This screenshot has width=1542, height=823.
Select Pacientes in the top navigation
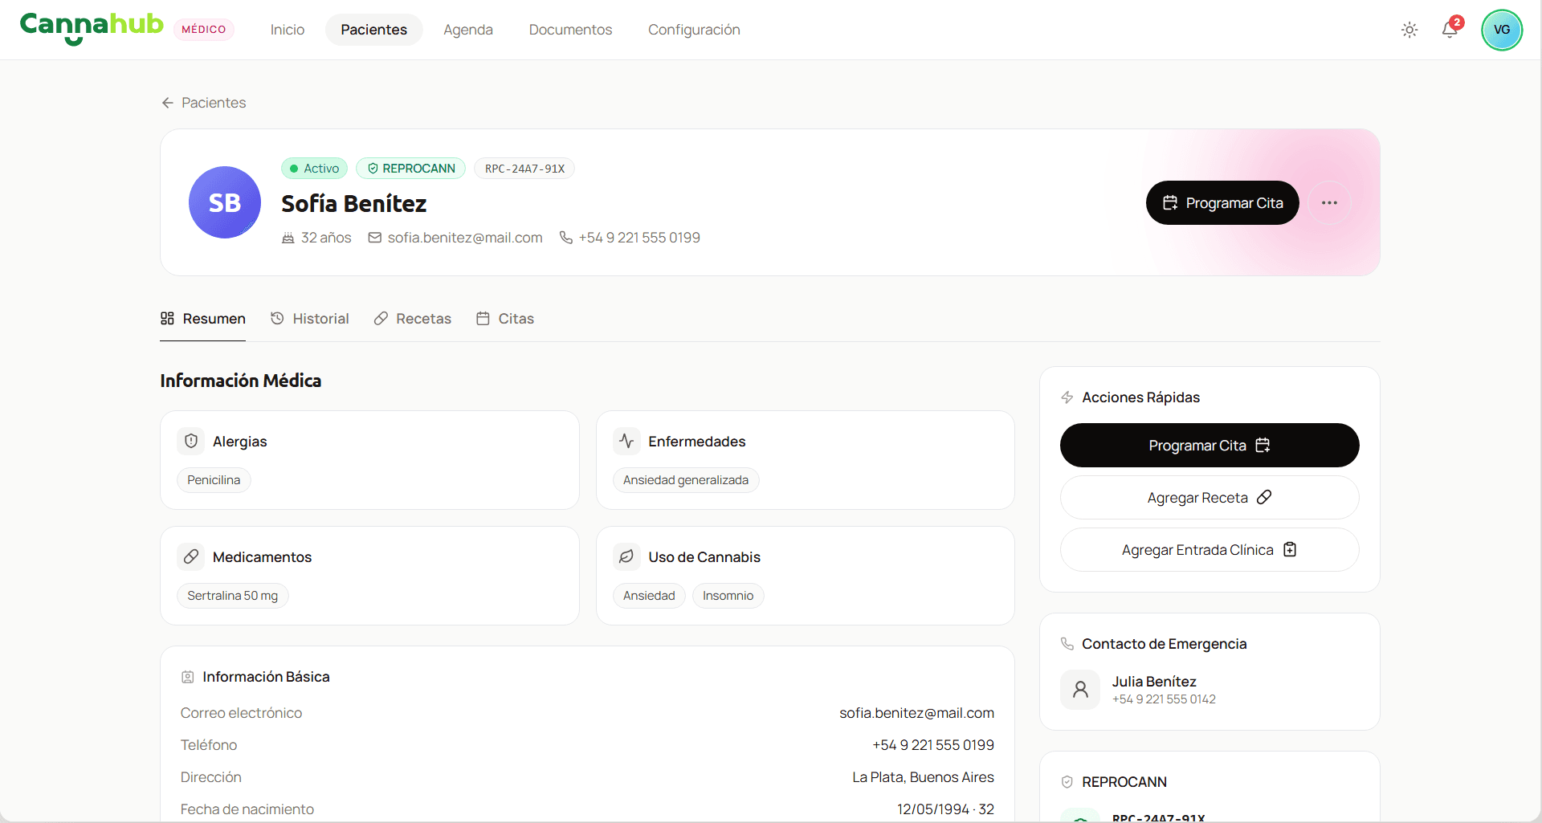pyautogui.click(x=374, y=30)
